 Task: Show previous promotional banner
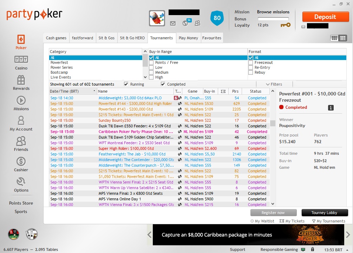pyautogui.click(x=150, y=235)
